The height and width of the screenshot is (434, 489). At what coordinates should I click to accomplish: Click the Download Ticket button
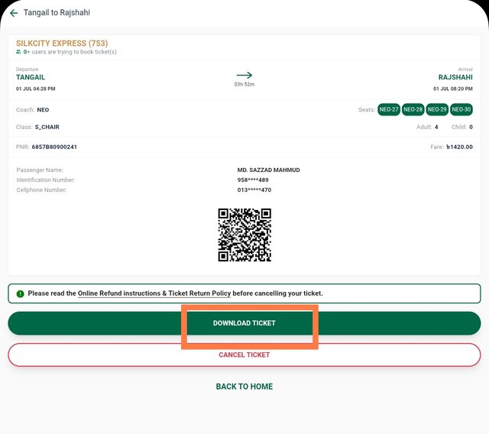(244, 323)
